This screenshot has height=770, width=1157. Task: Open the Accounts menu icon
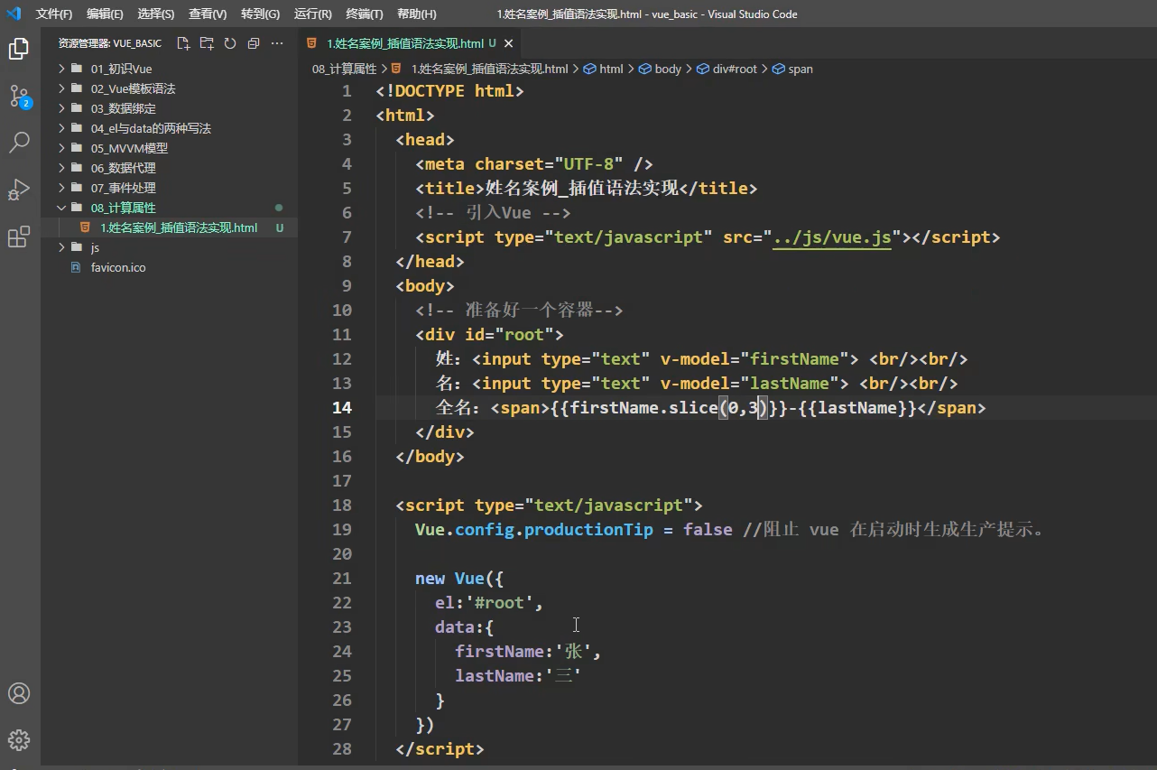pos(19,693)
